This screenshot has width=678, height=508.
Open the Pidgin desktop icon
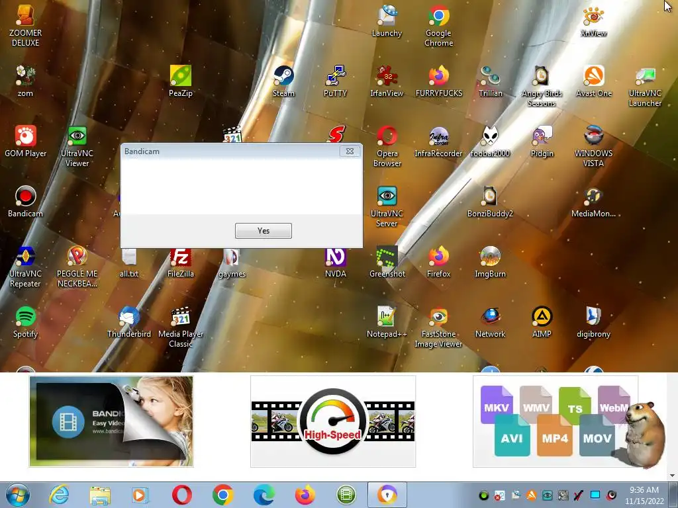(542, 142)
